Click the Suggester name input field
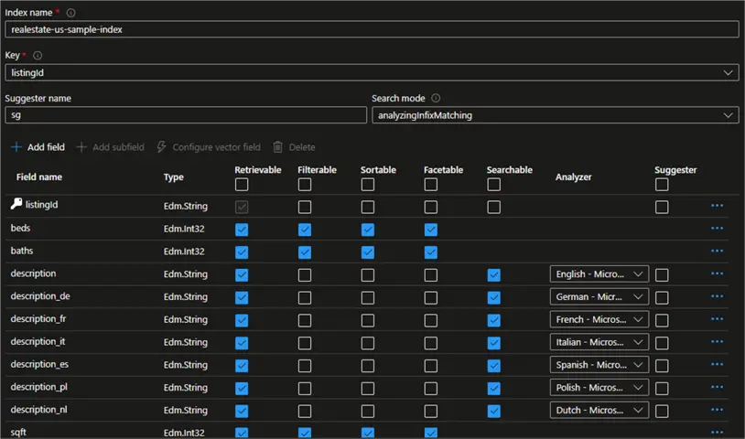Screen dimensions: 745x439 click(x=186, y=115)
